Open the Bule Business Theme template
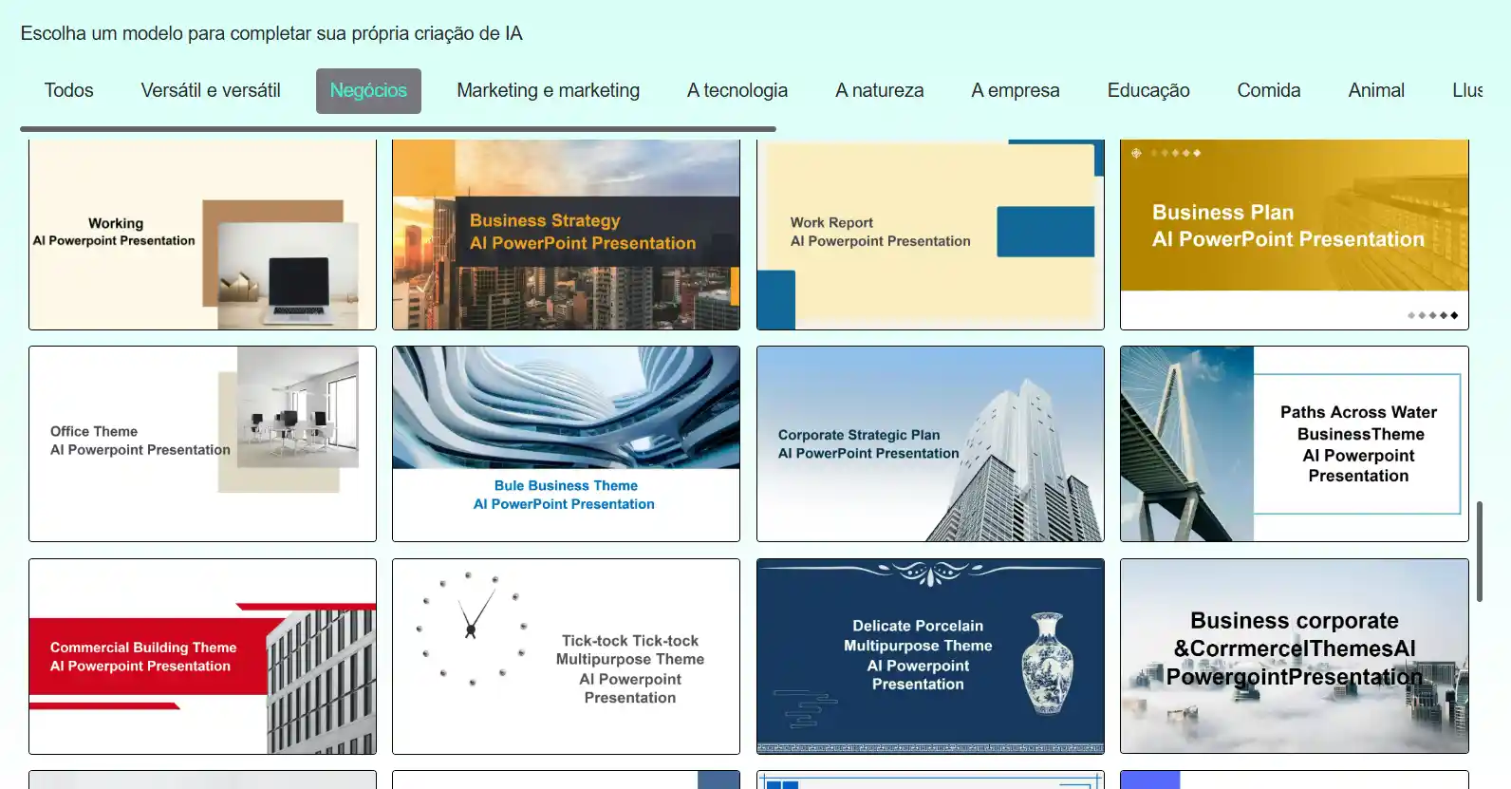The width and height of the screenshot is (1511, 789). point(566,443)
